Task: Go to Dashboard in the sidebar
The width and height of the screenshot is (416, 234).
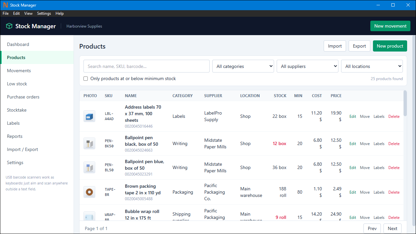Action: tap(37, 44)
